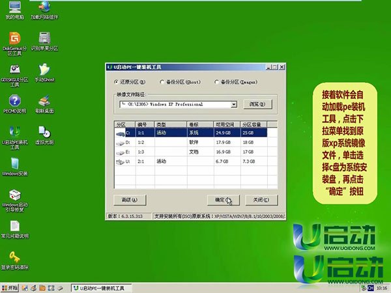Minimize the U启动PE一键装机工具 window

[268, 67]
